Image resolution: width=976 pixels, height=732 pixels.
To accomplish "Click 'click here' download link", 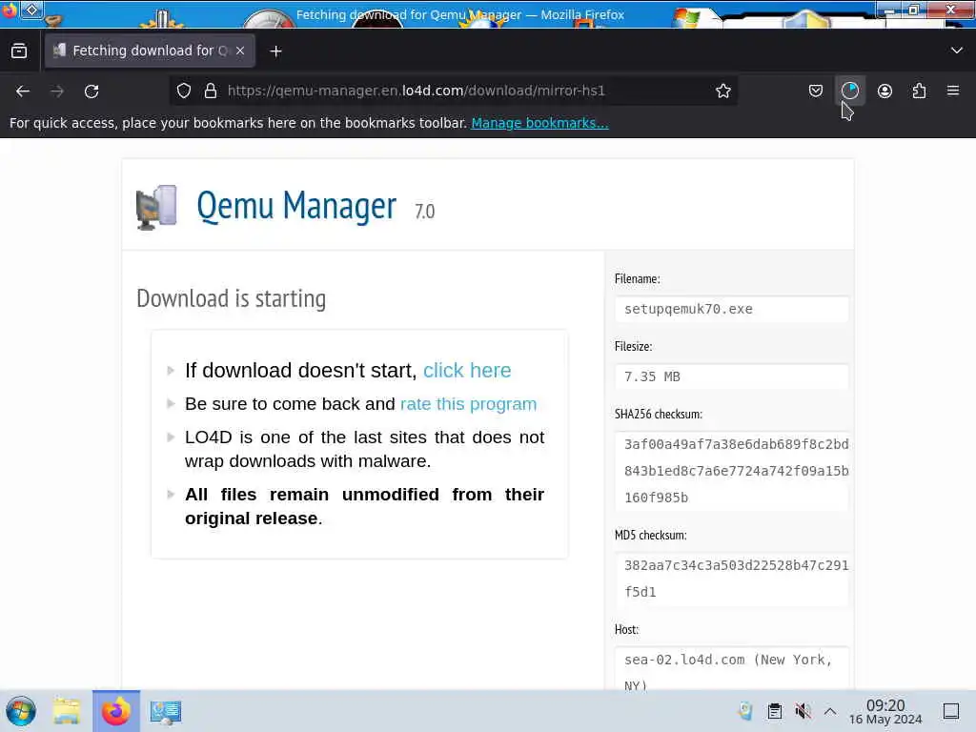I will (x=467, y=371).
